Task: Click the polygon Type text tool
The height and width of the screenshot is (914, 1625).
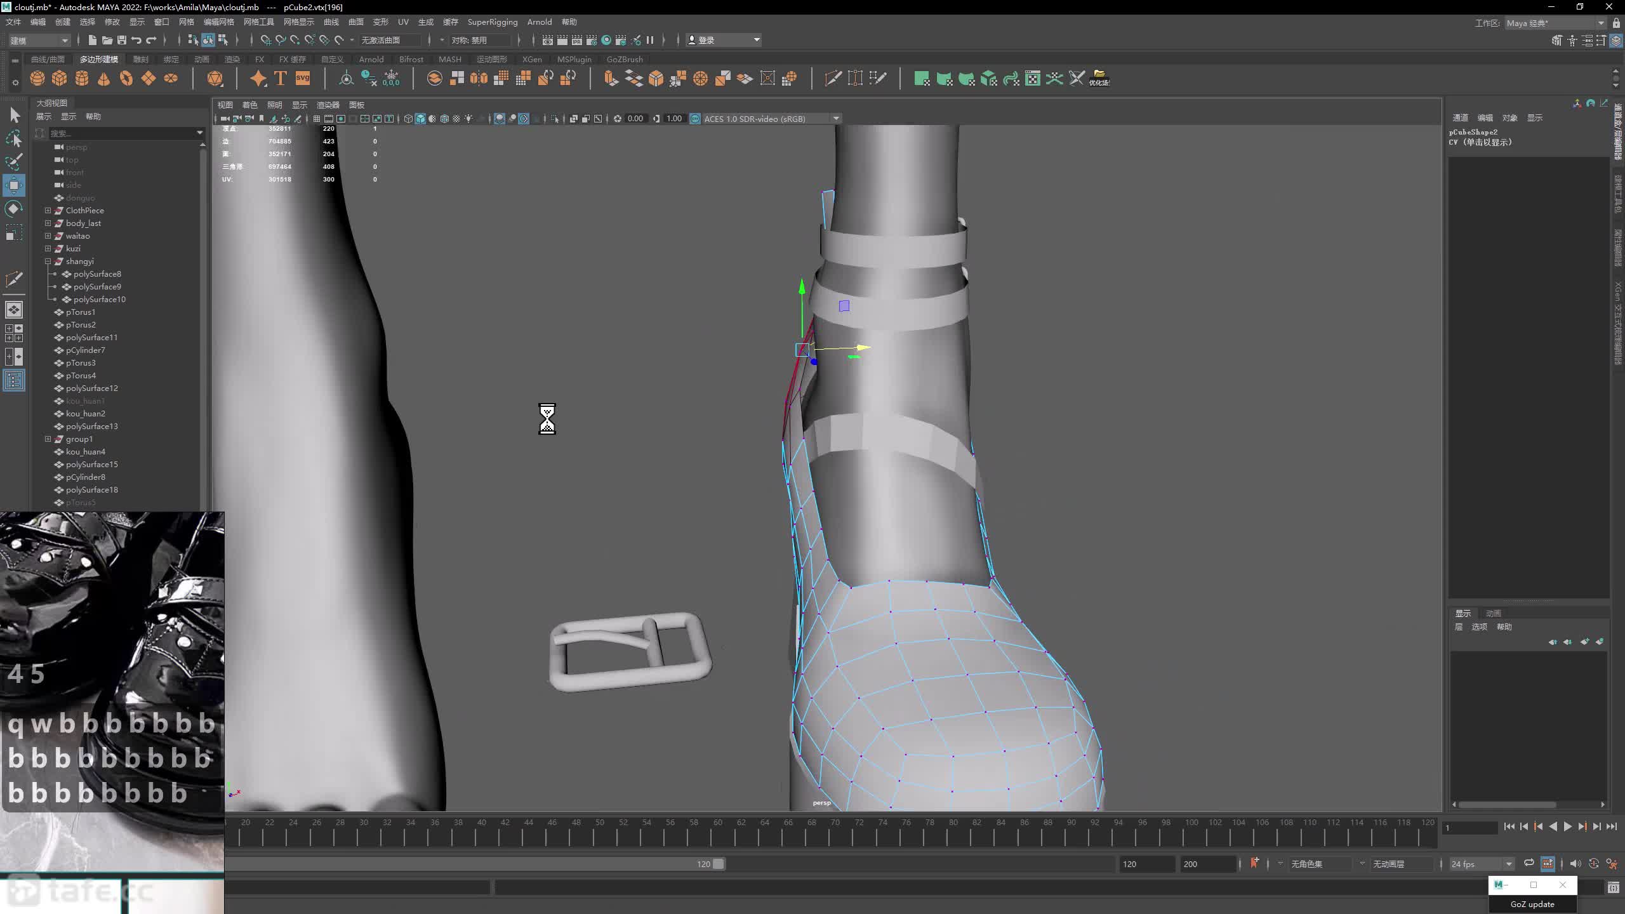Action: pos(280,78)
